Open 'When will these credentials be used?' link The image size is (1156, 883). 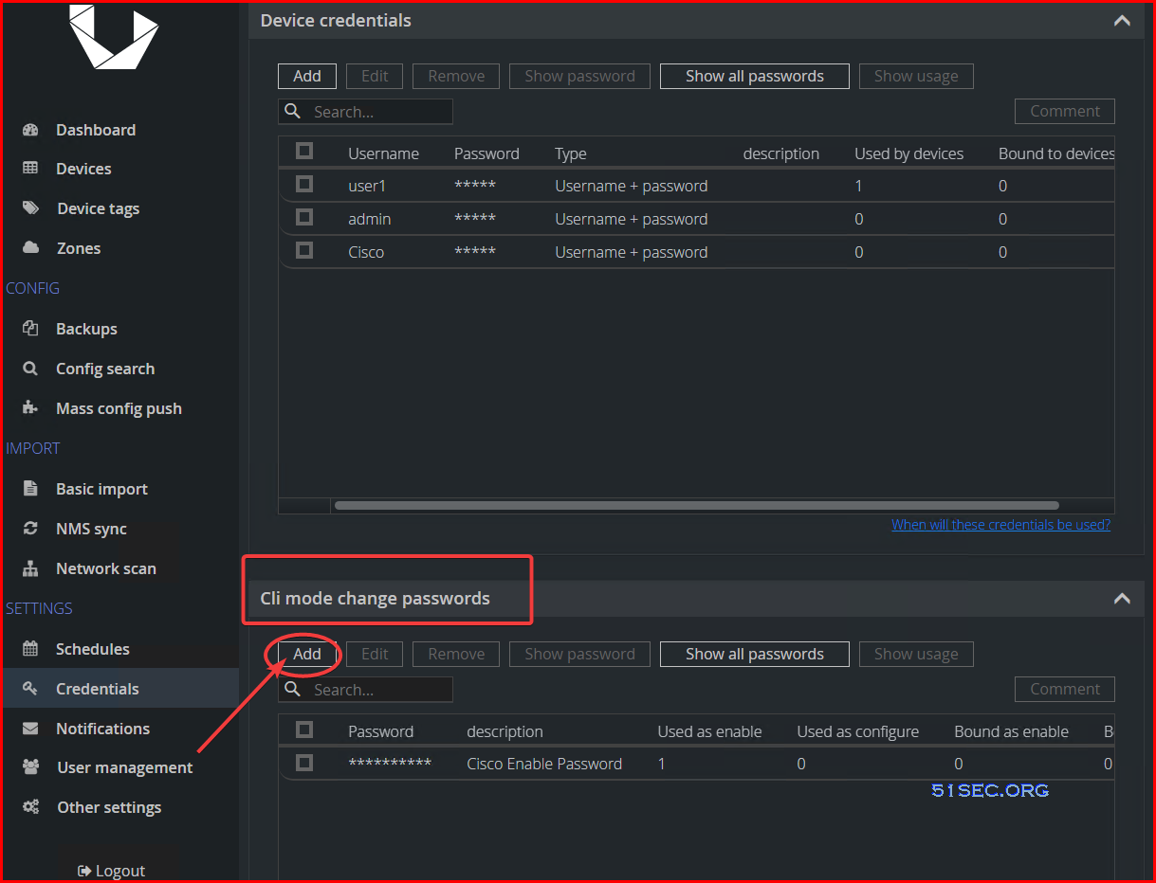(1000, 524)
